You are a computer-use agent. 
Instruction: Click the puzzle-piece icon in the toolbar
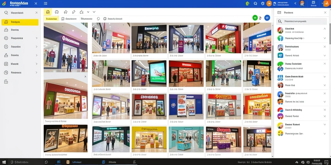pyautogui.click(x=81, y=12)
